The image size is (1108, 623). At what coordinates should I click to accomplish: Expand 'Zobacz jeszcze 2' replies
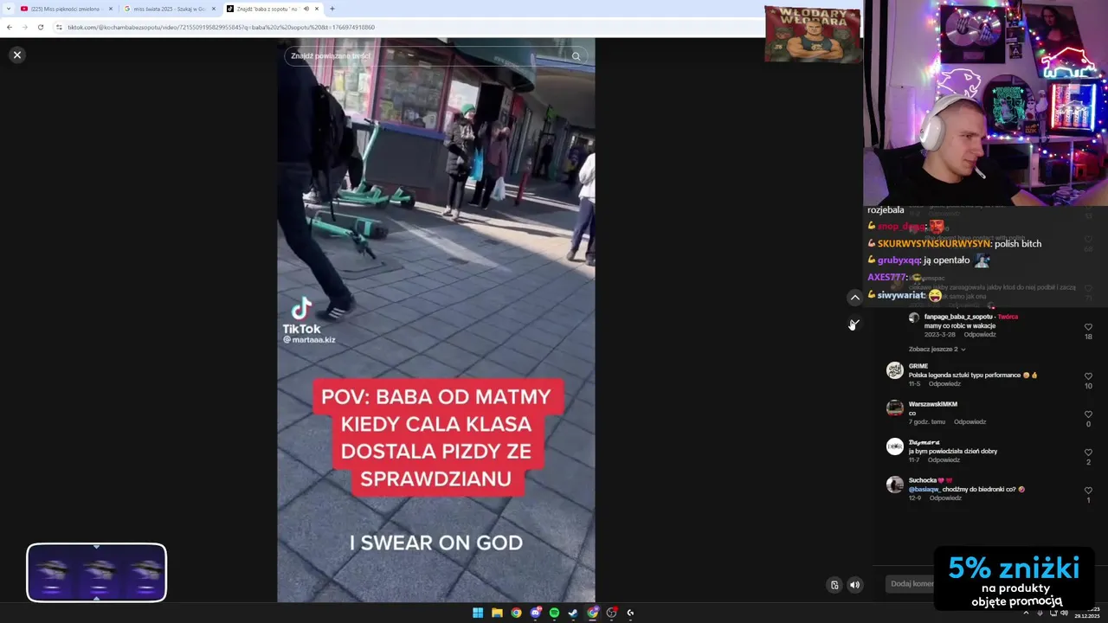pyautogui.click(x=937, y=349)
